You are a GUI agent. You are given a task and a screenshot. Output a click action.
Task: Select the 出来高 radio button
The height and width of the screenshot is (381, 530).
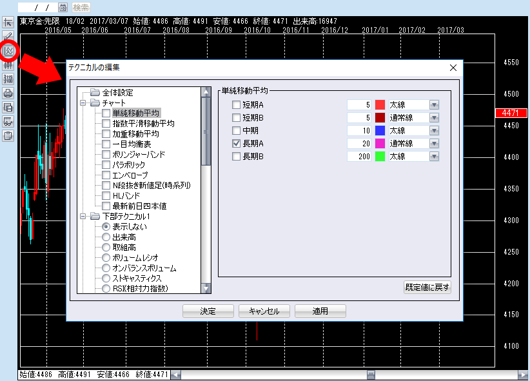point(107,237)
